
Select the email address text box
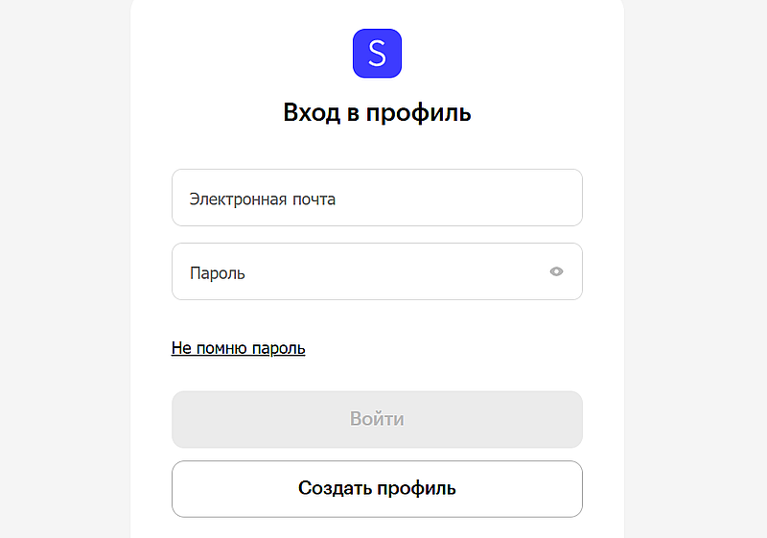pyautogui.click(x=377, y=199)
